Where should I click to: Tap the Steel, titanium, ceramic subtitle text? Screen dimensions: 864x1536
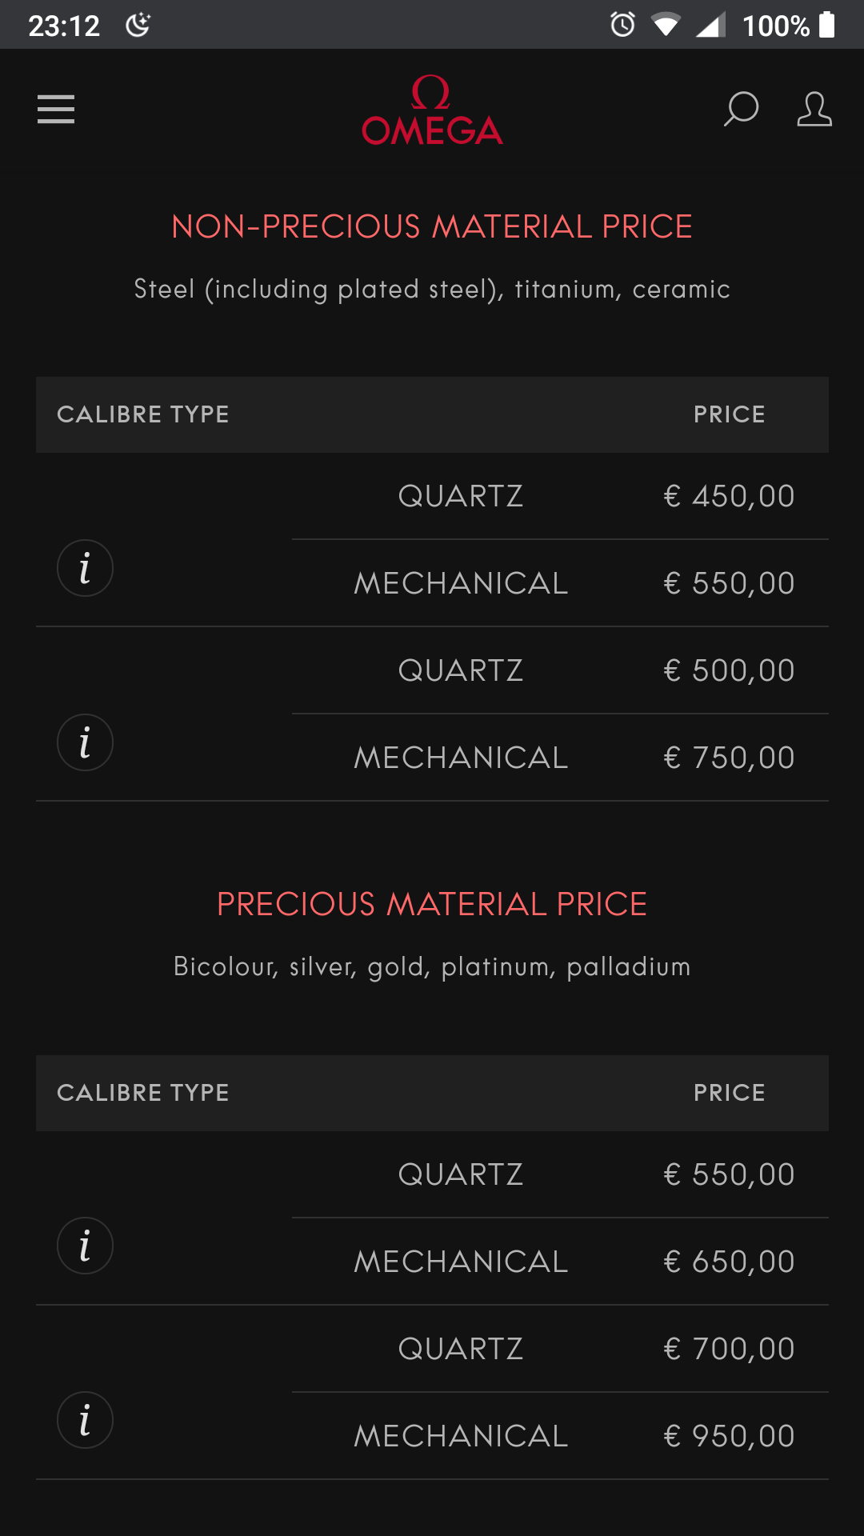[432, 290]
